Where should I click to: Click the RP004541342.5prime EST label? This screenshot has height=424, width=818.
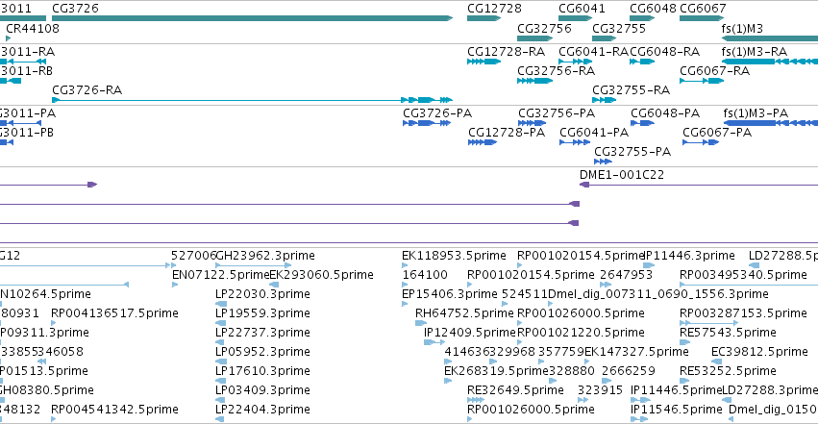[x=114, y=410]
